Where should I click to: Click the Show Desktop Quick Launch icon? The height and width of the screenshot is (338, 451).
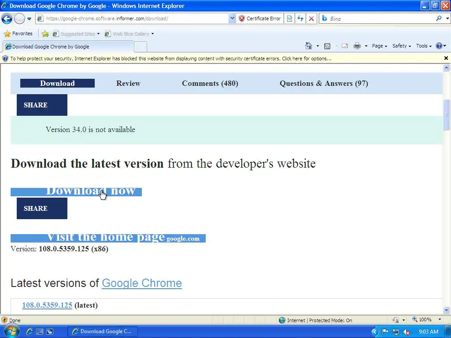click(40, 331)
